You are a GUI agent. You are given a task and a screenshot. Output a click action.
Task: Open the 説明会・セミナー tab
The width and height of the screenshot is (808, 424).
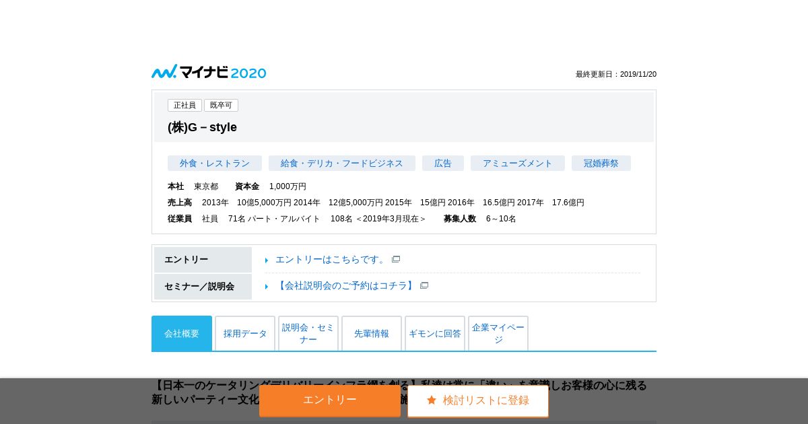[x=308, y=333]
